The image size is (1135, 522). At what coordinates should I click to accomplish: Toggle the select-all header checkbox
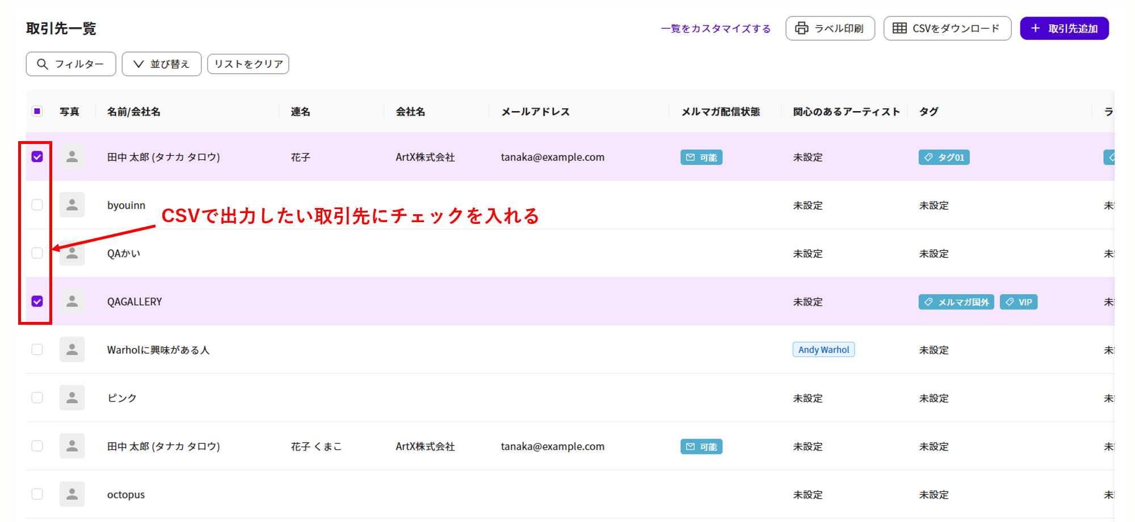pyautogui.click(x=37, y=111)
